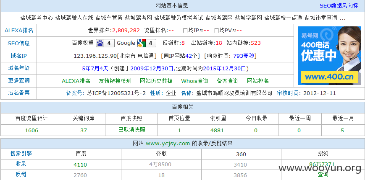Screen dimensions: 365x180
Task: Click the 域名年龄 row label
Action: [19, 68]
